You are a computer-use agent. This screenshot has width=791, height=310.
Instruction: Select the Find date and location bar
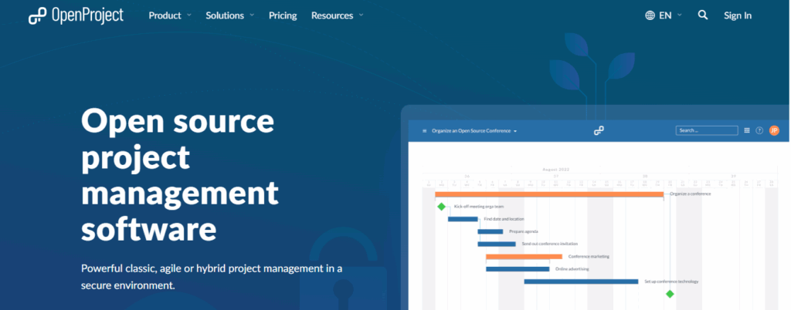463,219
